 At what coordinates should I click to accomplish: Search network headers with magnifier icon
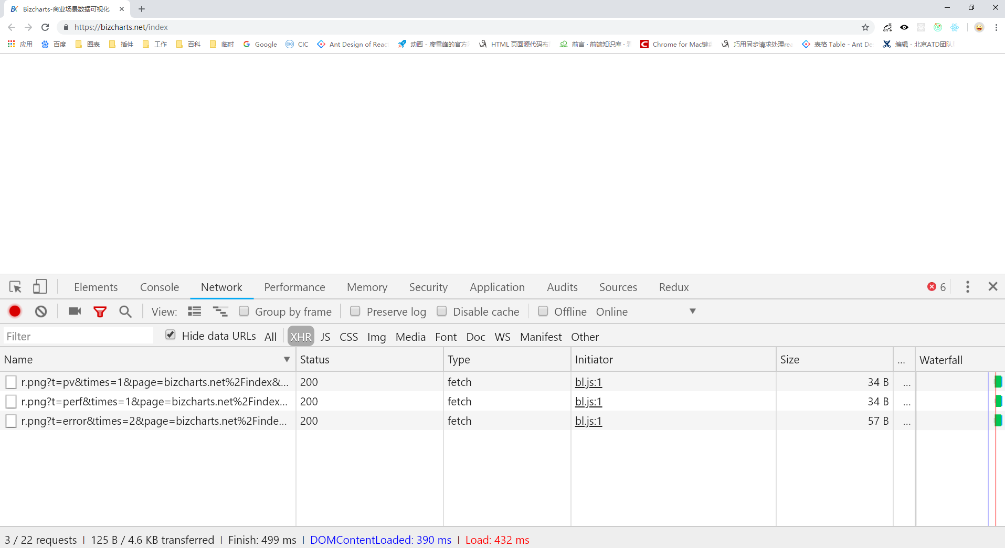pos(125,311)
